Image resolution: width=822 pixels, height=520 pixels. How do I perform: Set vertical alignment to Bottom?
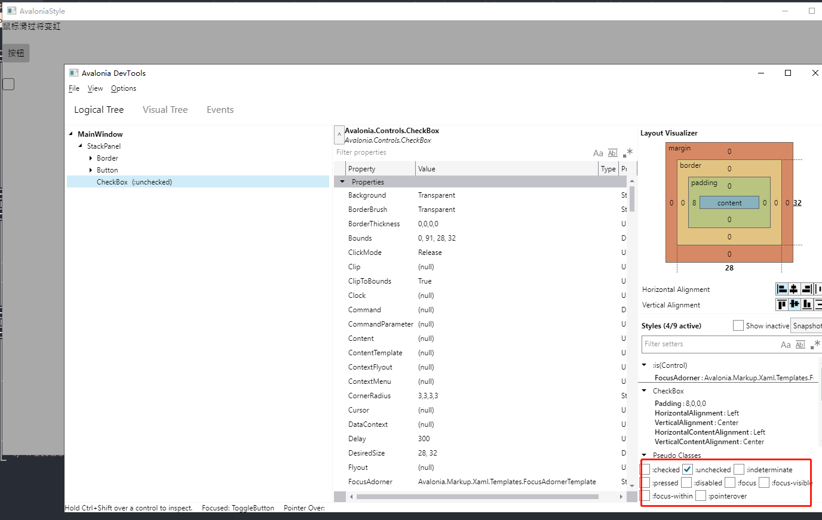coord(806,304)
